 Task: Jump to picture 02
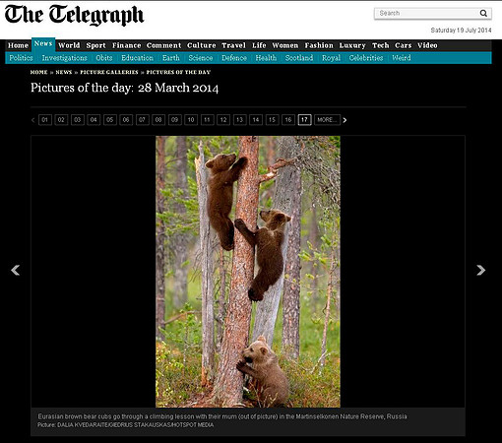point(61,120)
